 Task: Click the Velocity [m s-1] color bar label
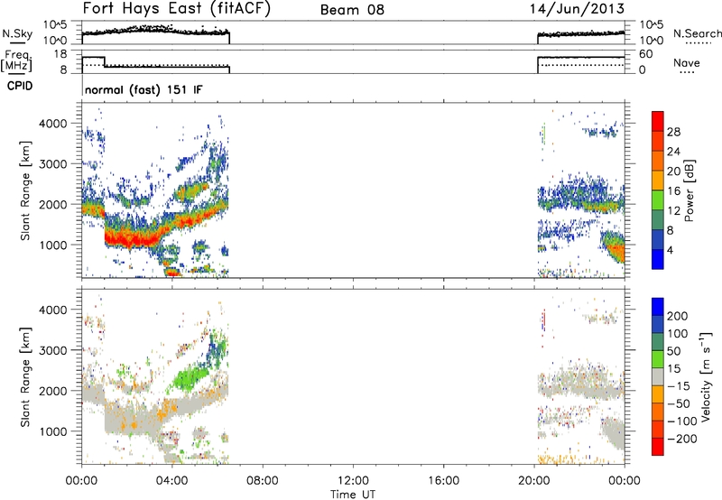pos(705,376)
